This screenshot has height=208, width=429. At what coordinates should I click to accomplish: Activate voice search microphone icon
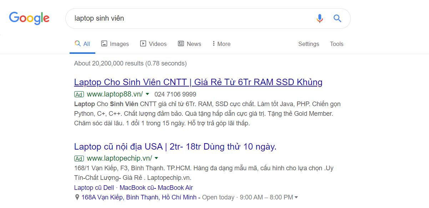[320, 18]
